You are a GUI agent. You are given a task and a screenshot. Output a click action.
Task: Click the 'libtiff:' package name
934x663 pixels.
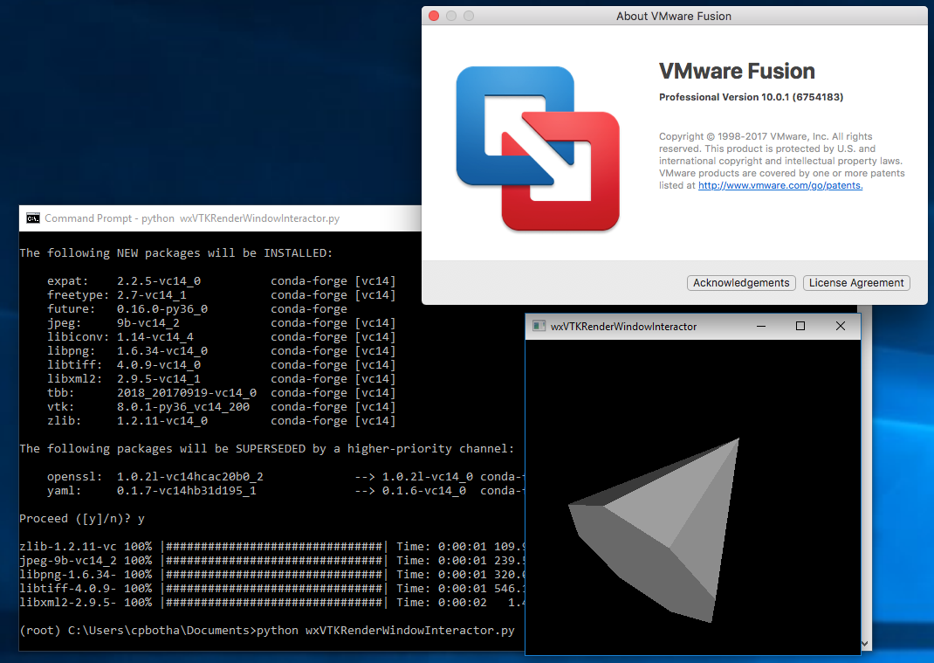point(75,365)
